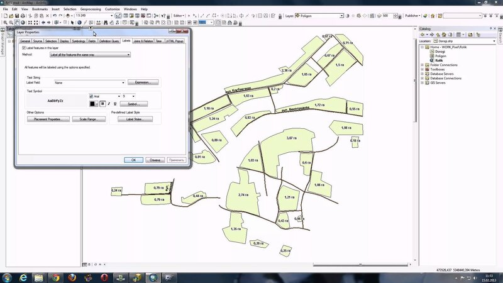Go back to previous extent arrow

coord(43,23)
